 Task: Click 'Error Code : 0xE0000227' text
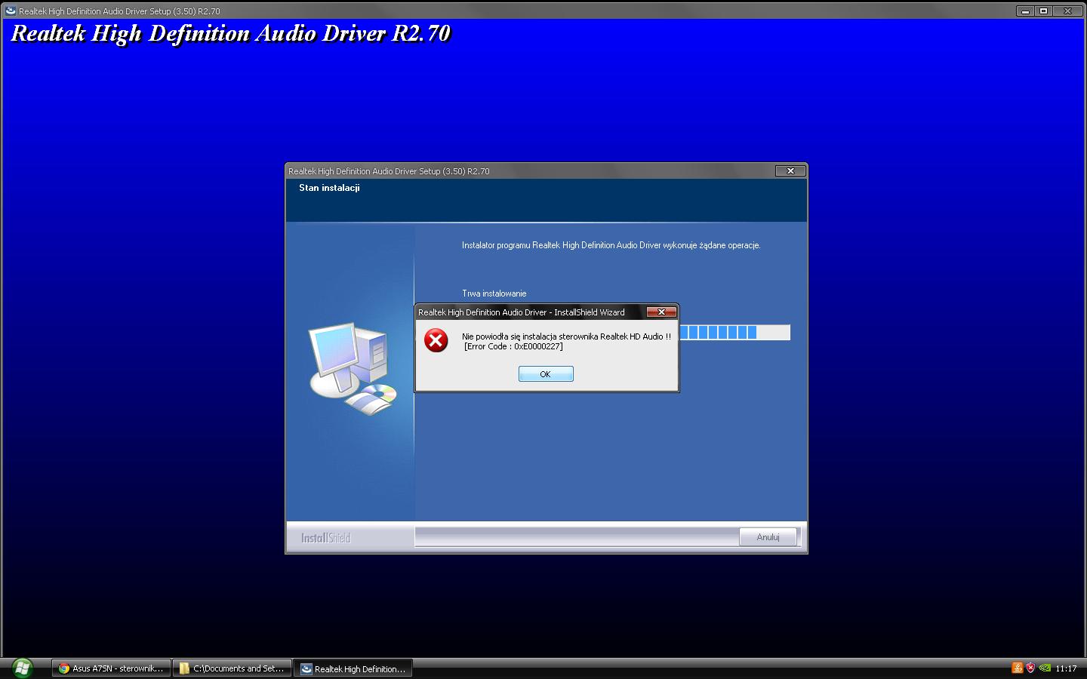tap(513, 346)
